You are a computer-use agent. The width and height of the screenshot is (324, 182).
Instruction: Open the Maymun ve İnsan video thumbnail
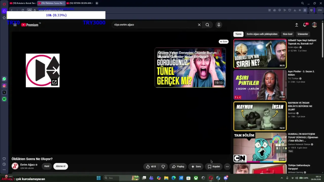[x=260, y=116]
